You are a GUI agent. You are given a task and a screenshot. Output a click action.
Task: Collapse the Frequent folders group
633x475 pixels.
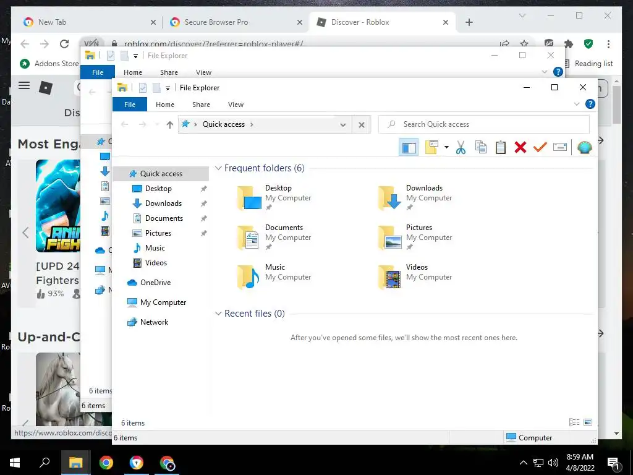coord(218,168)
